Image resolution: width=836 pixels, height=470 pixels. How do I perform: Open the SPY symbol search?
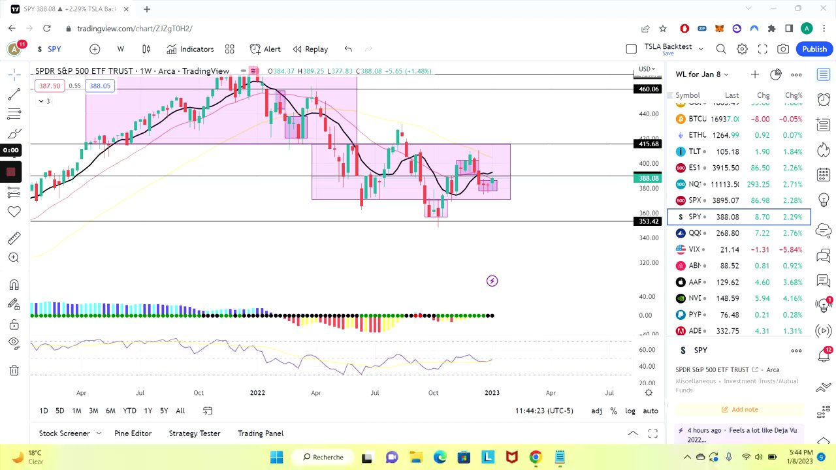(x=50, y=49)
